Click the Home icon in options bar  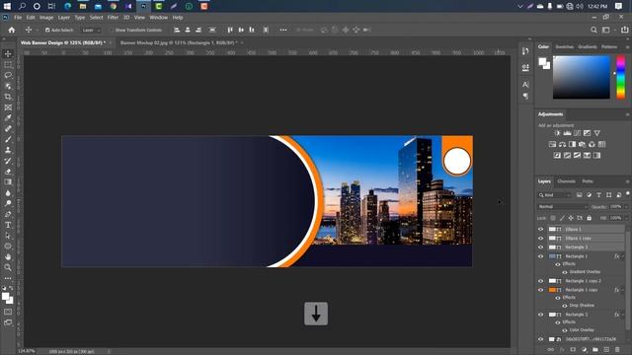12,30
